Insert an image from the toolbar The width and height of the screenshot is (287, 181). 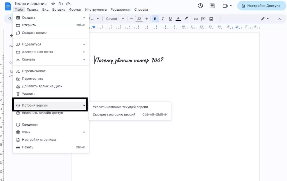211,18
